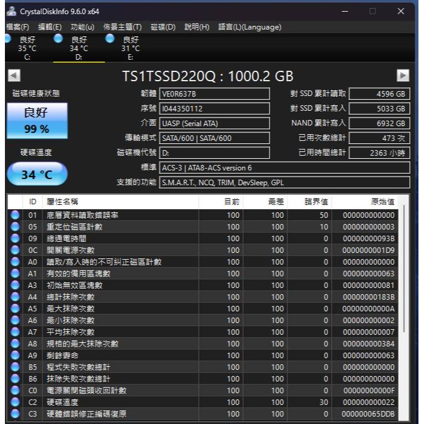Click status orb for attribute A7 row
Image resolution: width=424 pixels, height=424 pixels.
pyautogui.click(x=15, y=332)
